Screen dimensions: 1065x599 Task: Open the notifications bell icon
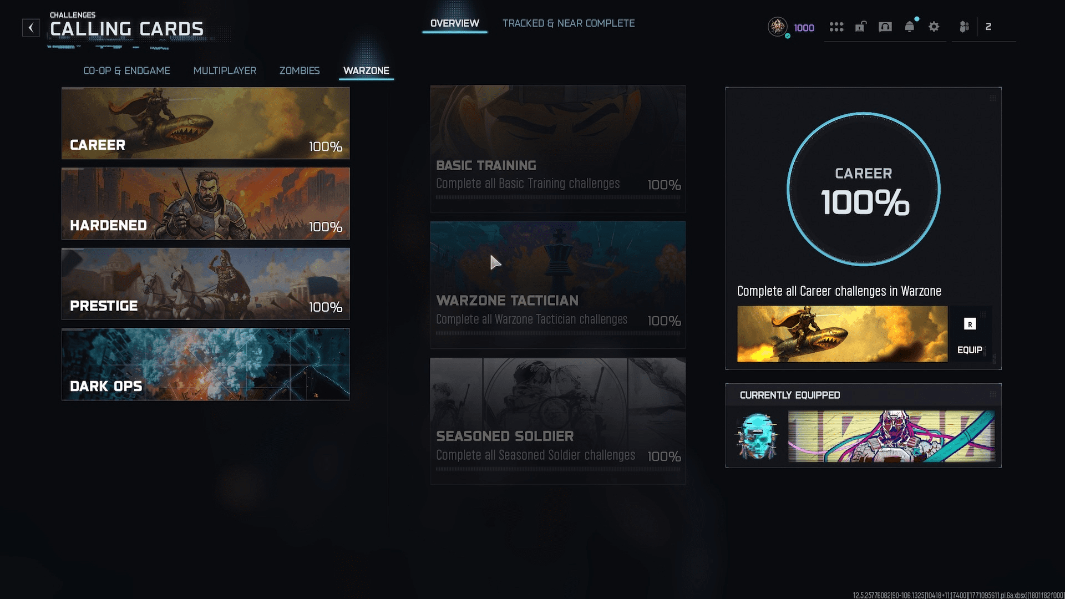click(x=910, y=27)
